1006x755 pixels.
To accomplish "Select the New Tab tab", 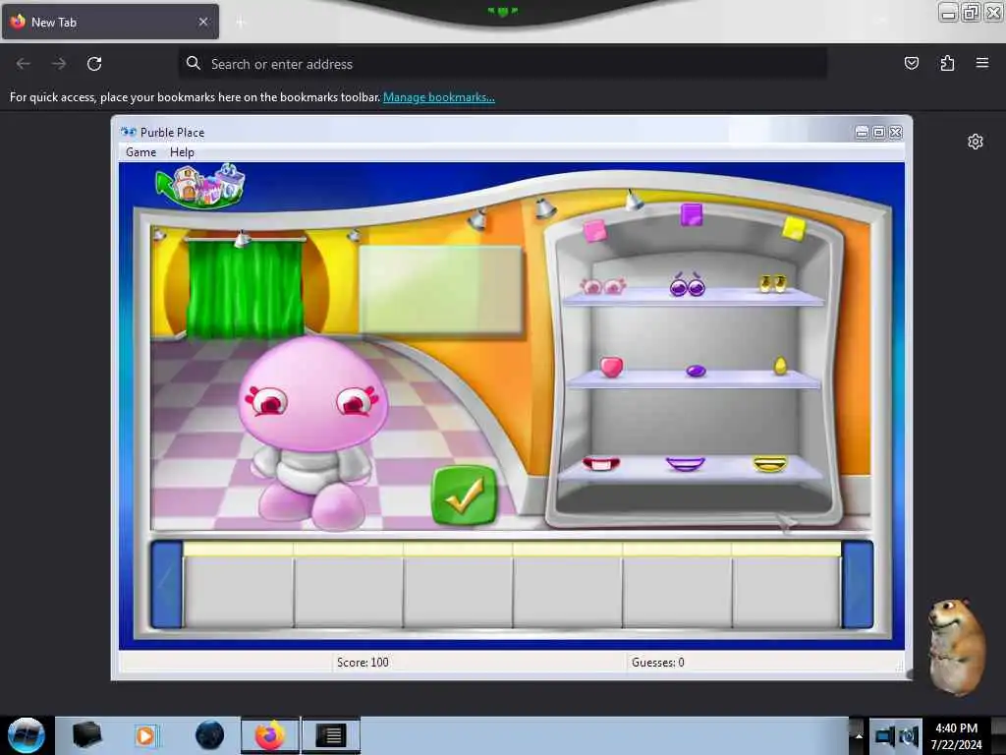I will [110, 22].
